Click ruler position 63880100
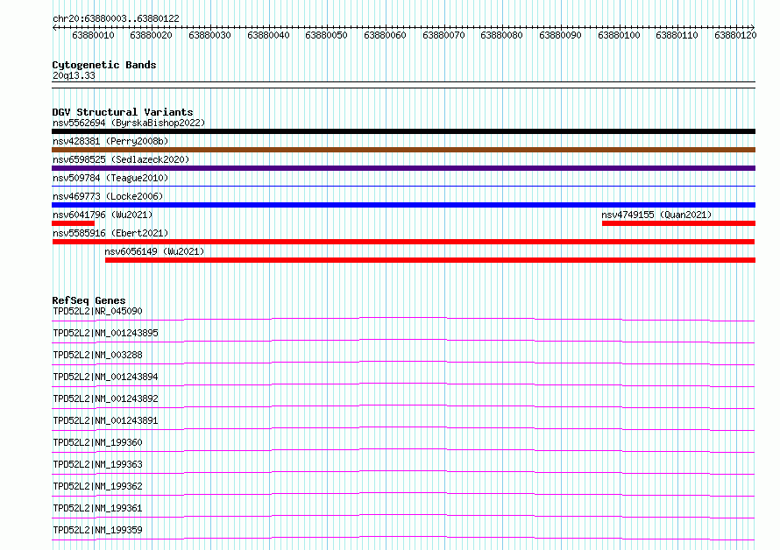The height and width of the screenshot is (550, 780). (620, 35)
